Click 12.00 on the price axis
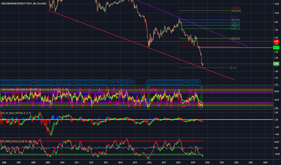The height and width of the screenshot is (165, 281). 276,13
